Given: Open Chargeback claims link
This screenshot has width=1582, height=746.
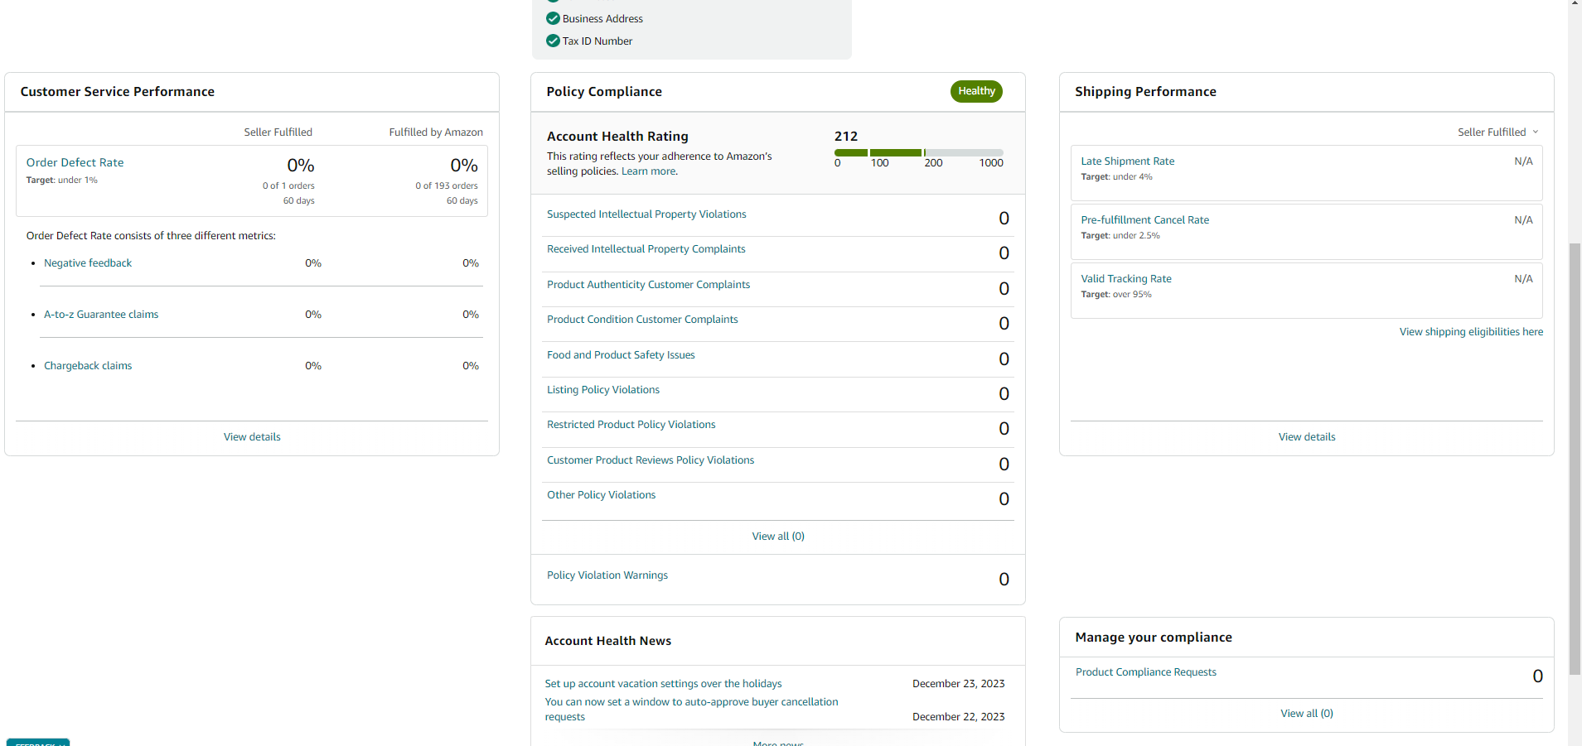Looking at the screenshot, I should pos(88,366).
